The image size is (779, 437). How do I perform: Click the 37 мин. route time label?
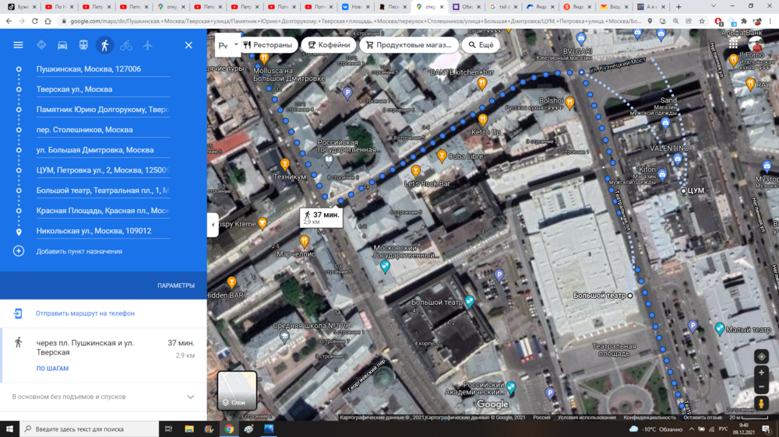322,217
